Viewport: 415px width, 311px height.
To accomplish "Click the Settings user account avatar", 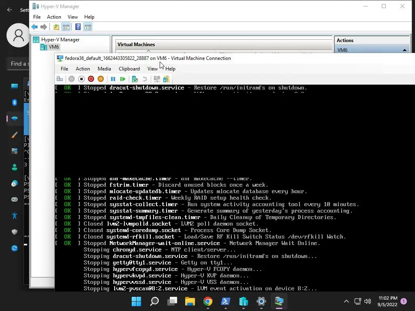I will [18, 35].
